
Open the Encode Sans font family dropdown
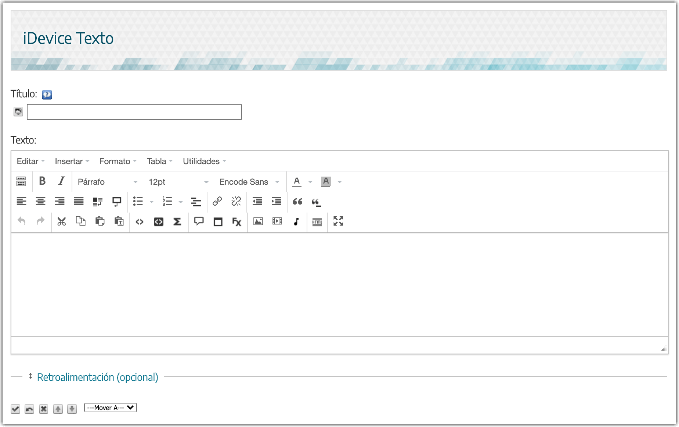pos(249,182)
